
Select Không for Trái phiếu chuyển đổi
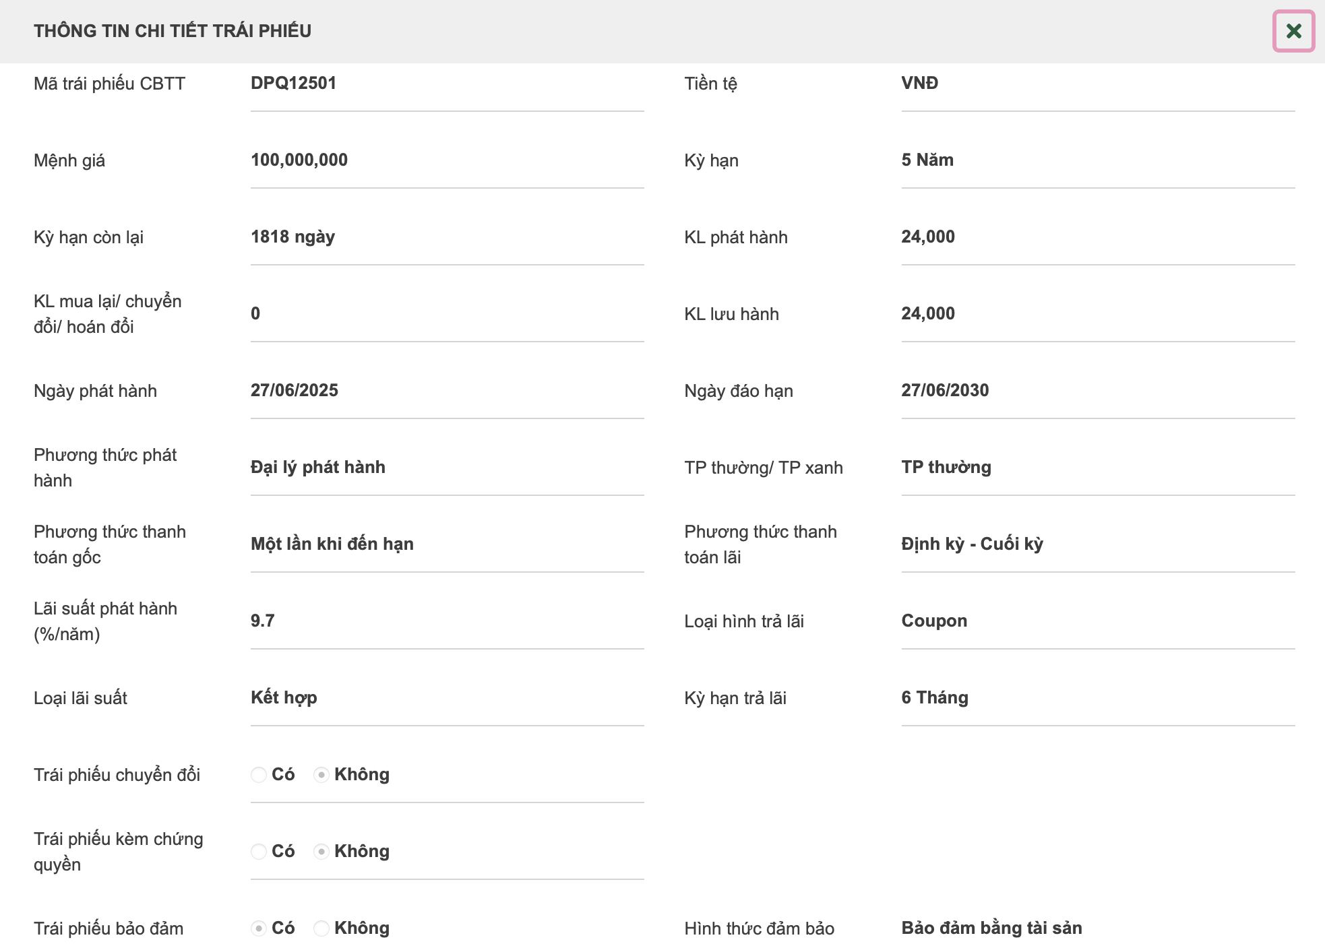pyautogui.click(x=321, y=775)
